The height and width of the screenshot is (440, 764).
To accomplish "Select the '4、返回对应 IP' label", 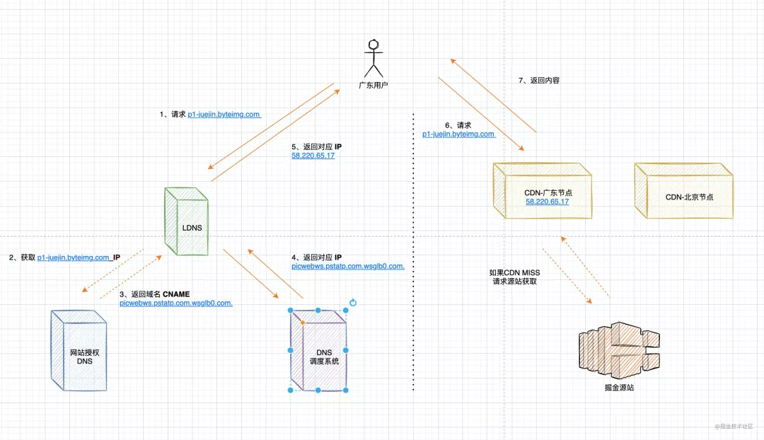I will pos(317,257).
